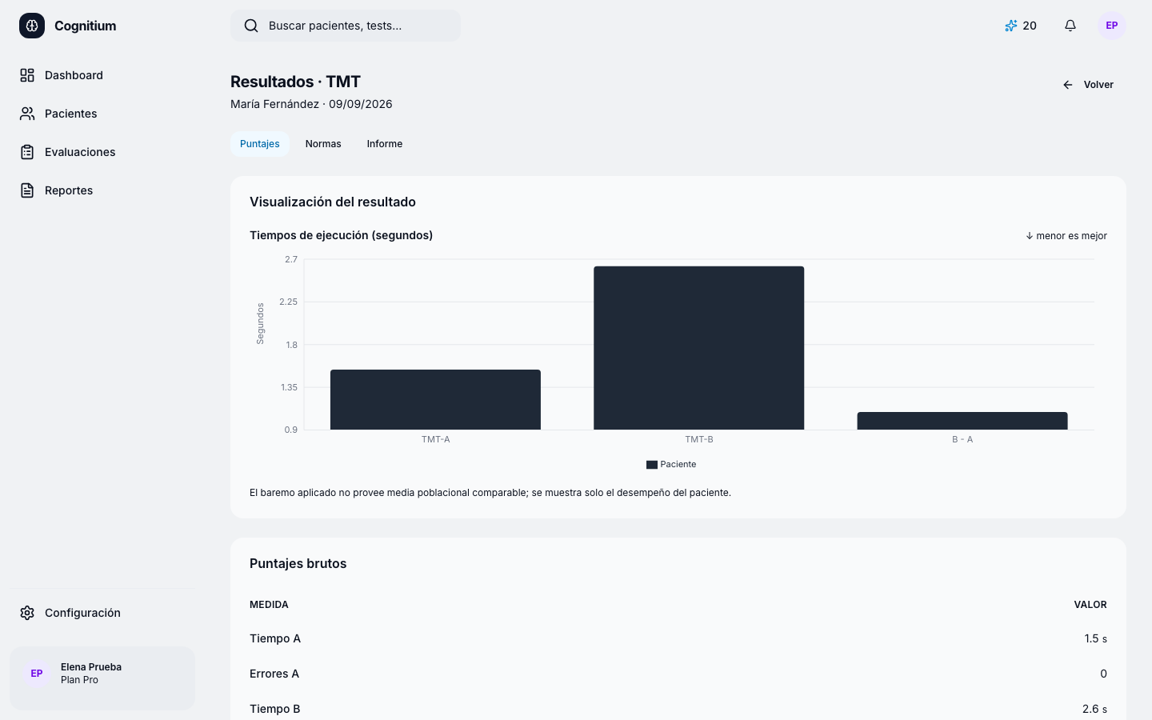Click the Volver back button
This screenshot has height=720, width=1152.
pyautogui.click(x=1088, y=85)
